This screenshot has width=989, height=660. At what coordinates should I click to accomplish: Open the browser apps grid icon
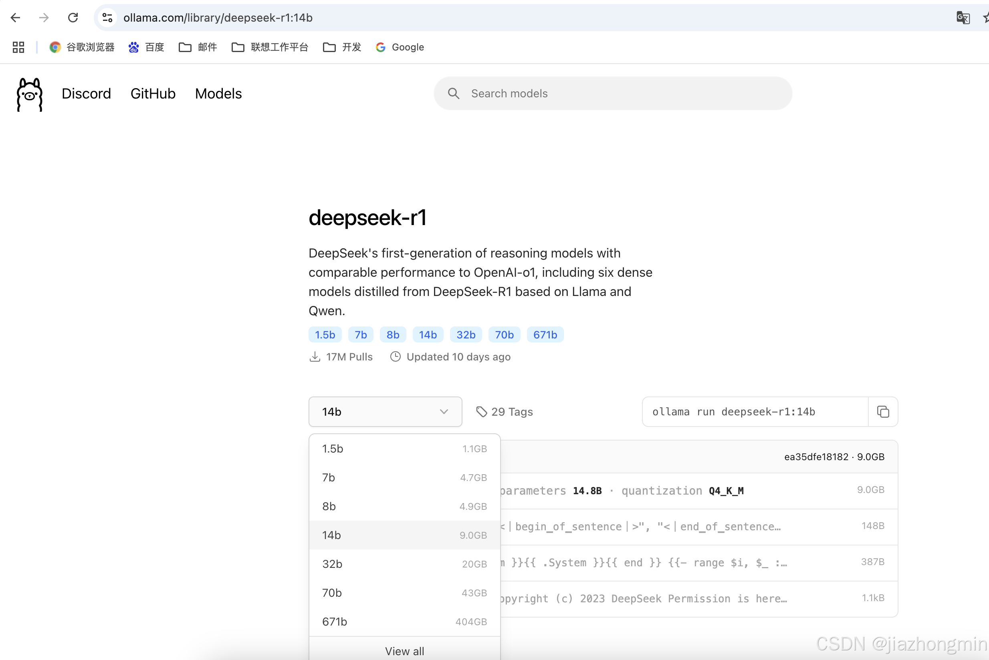[18, 47]
